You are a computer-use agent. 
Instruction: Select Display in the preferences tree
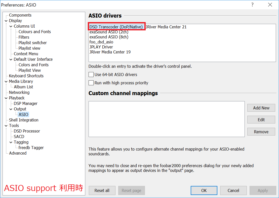(x=16, y=21)
